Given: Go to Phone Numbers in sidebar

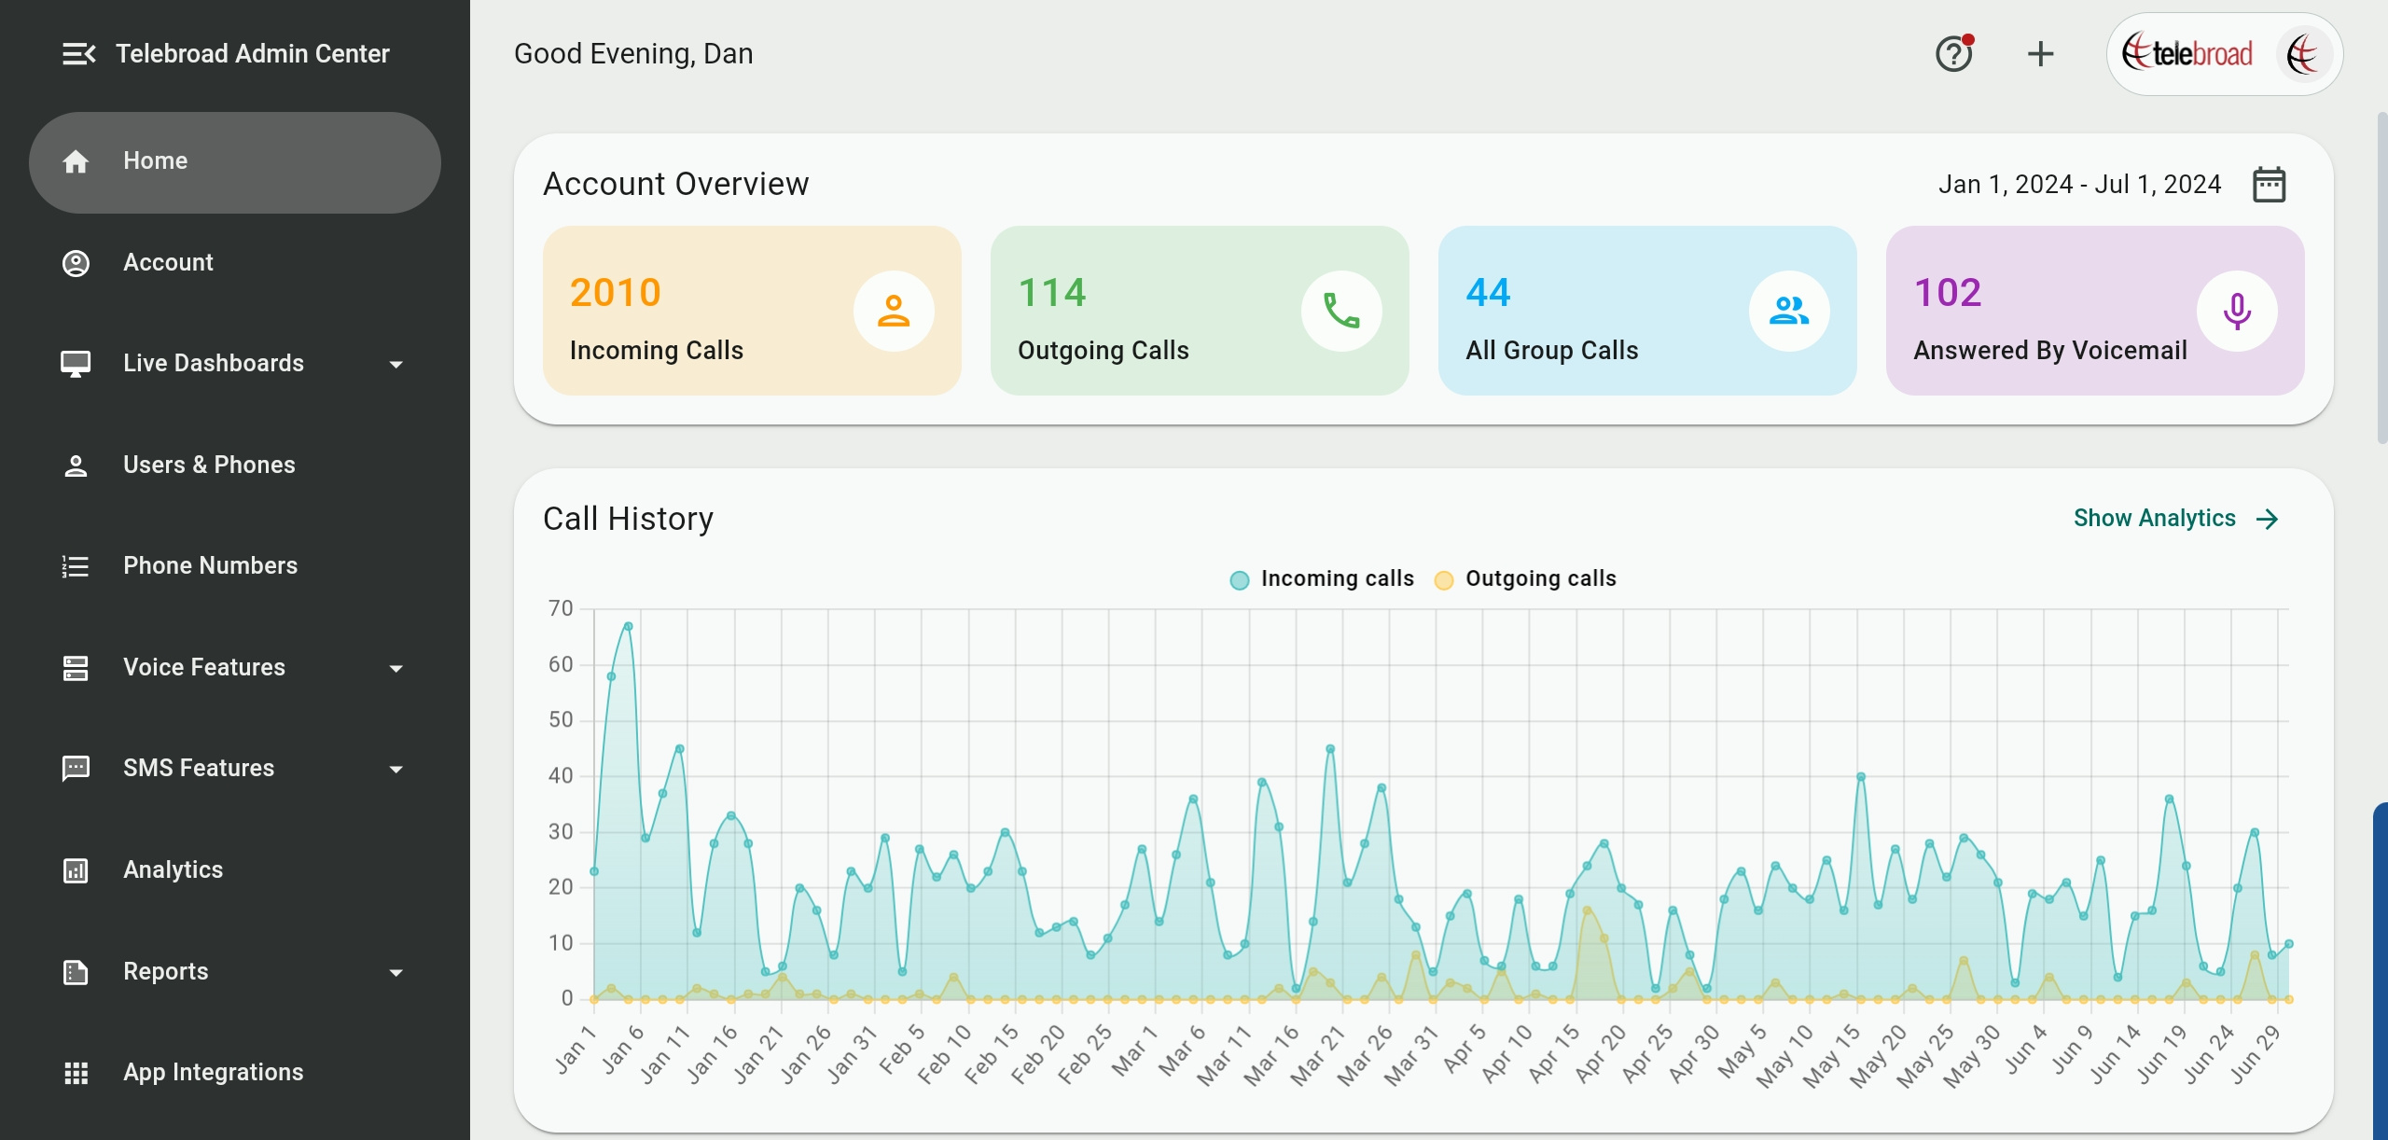Looking at the screenshot, I should point(210,565).
